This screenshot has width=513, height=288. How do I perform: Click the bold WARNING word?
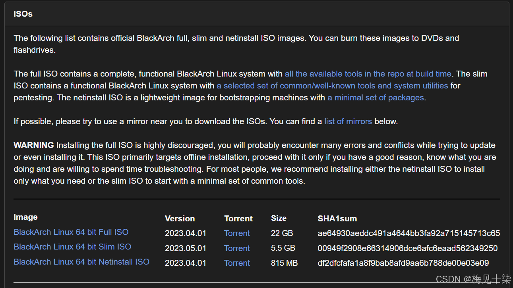34,145
